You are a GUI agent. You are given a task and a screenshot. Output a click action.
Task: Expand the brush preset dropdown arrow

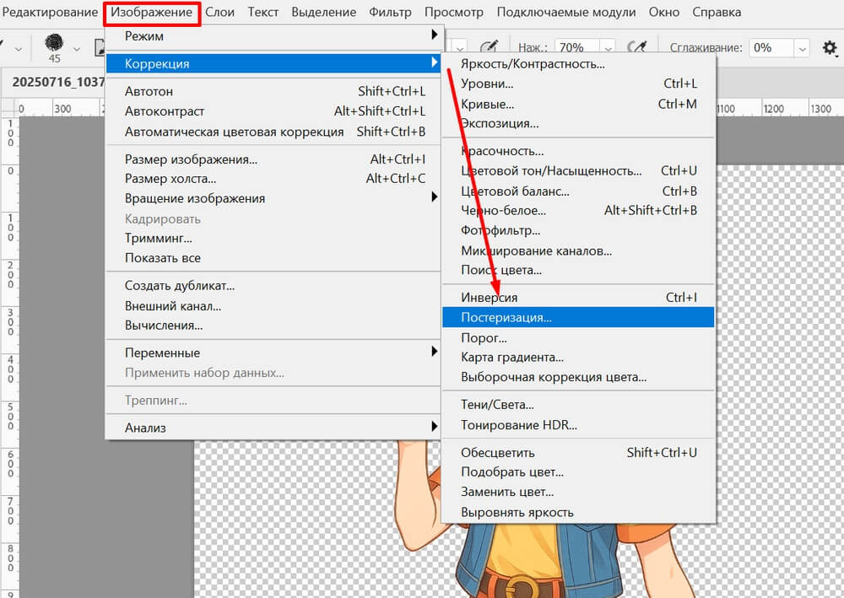click(x=78, y=49)
